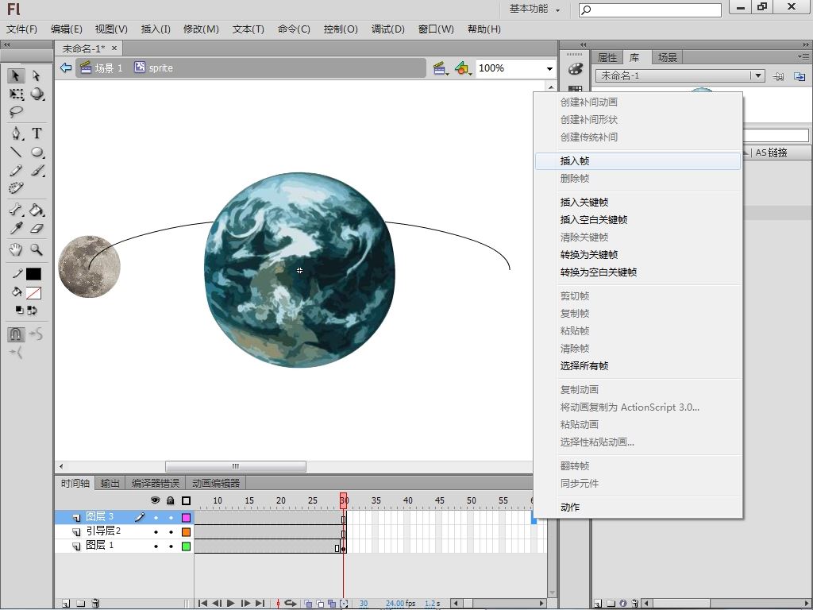Screen dimensions: 813x610
Task: Open the Edit Scene dropdown
Action: pos(441,68)
